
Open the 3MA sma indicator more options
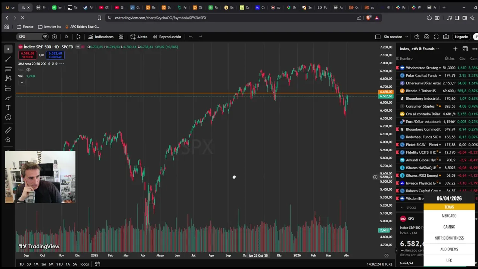(62, 64)
